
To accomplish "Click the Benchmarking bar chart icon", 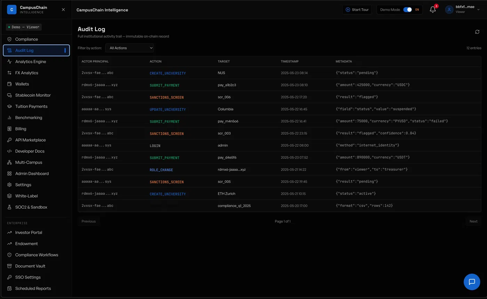I will (9, 118).
